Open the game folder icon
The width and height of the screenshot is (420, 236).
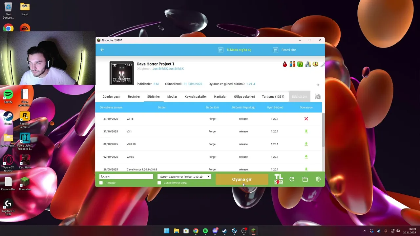pyautogui.click(x=305, y=179)
